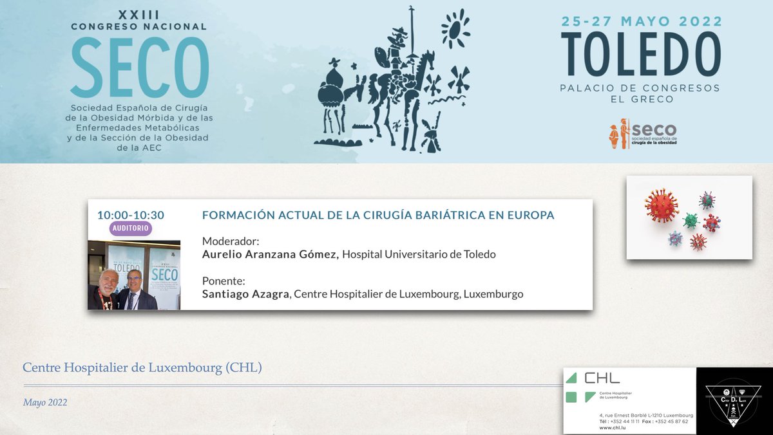773x435 pixels.
Task: Click the rue Ernest Barblé address line
Action: (x=646, y=415)
